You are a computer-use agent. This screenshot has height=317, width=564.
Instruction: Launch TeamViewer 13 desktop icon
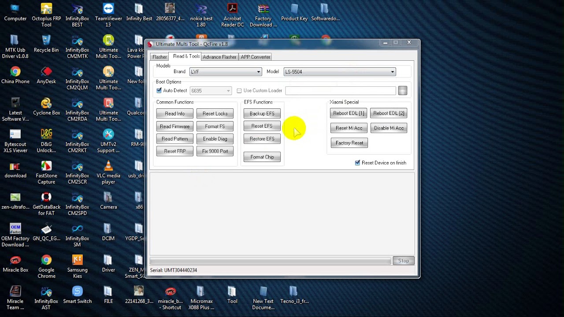click(108, 15)
